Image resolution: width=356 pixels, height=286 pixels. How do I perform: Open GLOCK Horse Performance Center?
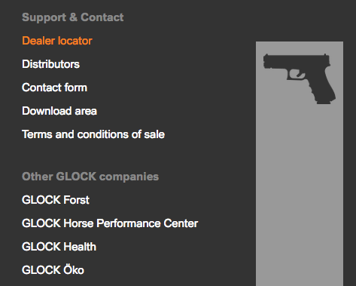click(x=110, y=223)
